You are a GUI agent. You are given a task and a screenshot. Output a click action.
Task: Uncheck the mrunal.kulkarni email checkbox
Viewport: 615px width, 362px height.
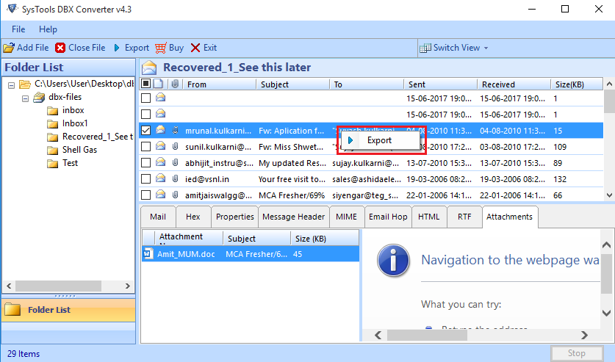(146, 130)
